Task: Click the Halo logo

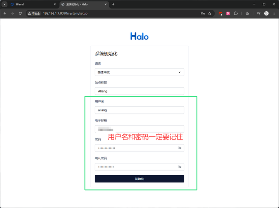Action: click(139, 36)
